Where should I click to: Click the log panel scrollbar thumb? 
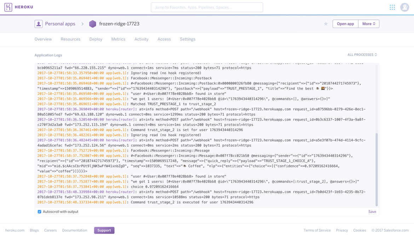(376, 170)
